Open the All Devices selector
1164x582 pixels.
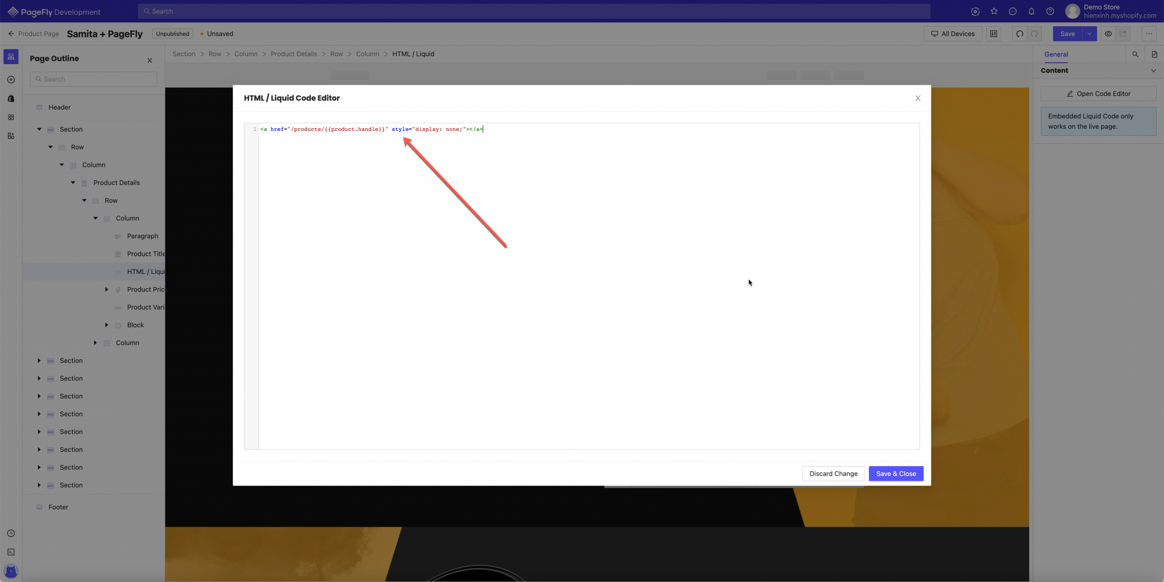[x=953, y=34]
